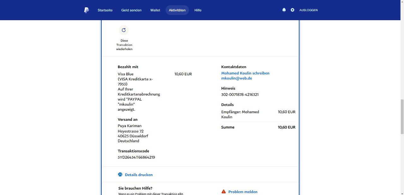Open settings via the gear icon
The height and width of the screenshot is (195, 404).
coord(292,10)
